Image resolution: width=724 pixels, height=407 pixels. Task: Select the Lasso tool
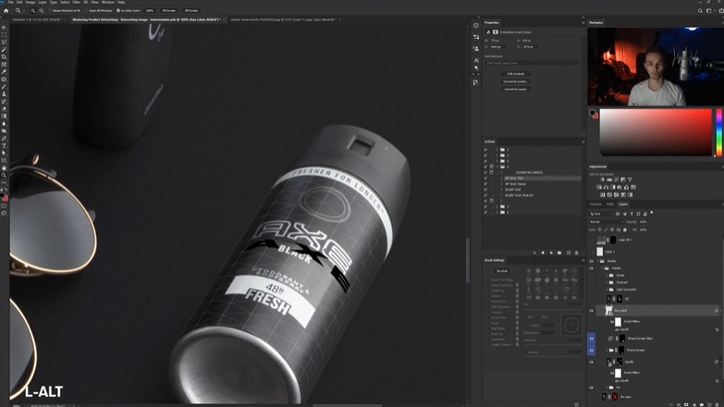pyautogui.click(x=4, y=42)
